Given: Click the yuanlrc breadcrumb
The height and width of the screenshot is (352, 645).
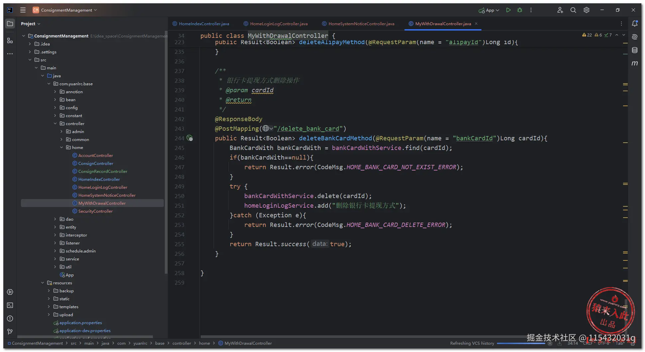Looking at the screenshot, I should (140, 343).
